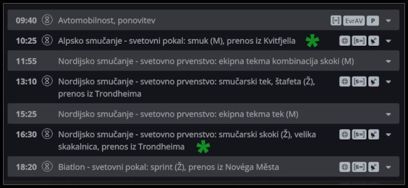
Task: Click the satellite icon on the 16:30 row
Action: [373, 135]
